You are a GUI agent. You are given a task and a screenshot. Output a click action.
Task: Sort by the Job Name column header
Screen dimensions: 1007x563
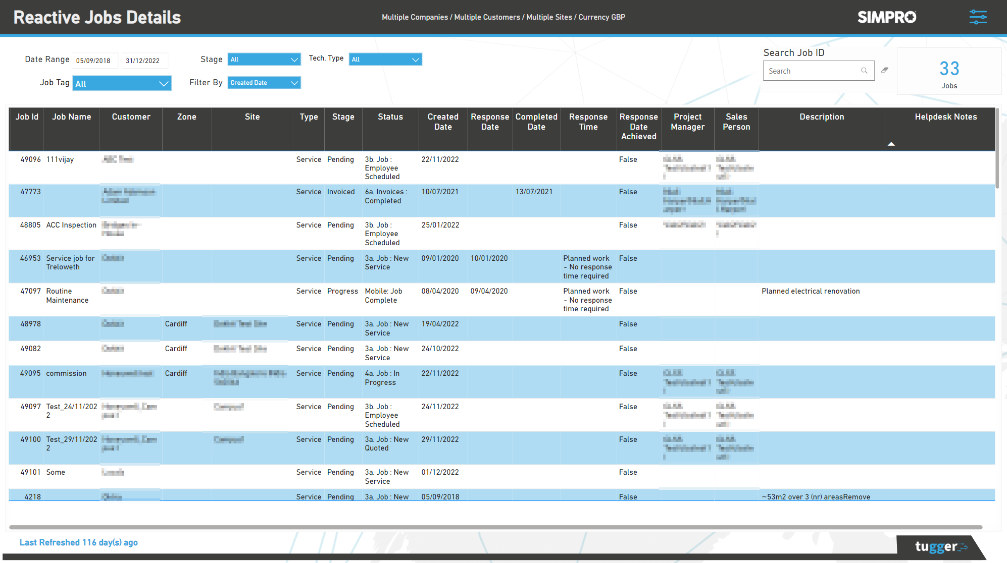click(x=72, y=117)
